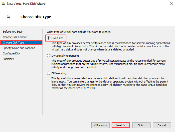
Task: Select the Choose Disk Type step
Action: (21, 43)
